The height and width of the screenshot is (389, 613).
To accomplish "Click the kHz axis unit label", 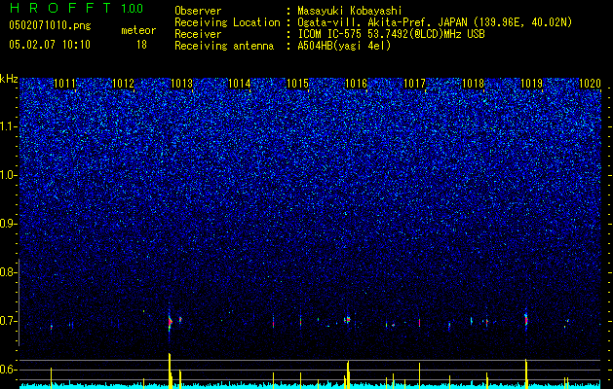I will pyautogui.click(x=9, y=79).
